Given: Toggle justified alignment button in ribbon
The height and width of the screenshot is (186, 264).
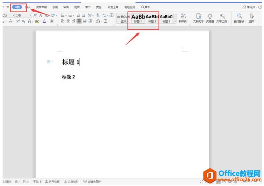Looking at the screenshot, I should 79,21.
